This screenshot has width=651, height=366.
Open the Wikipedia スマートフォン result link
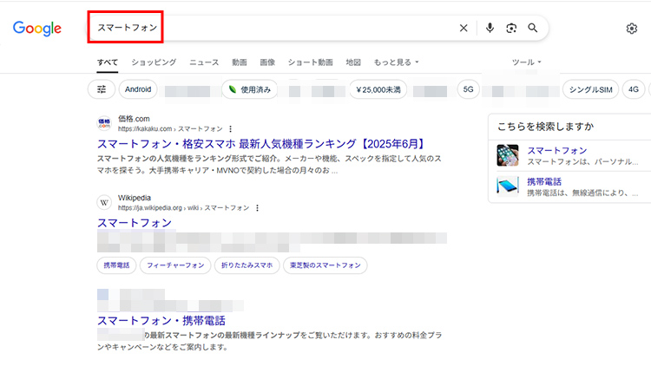click(x=135, y=223)
